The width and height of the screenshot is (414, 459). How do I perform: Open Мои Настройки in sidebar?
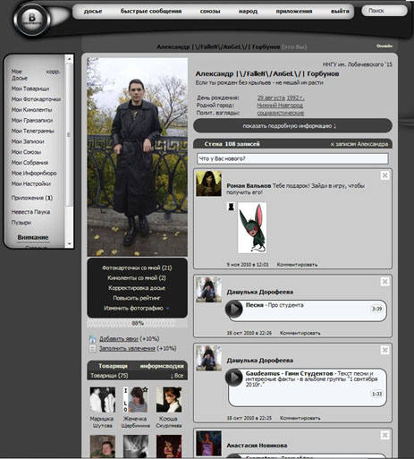point(31,183)
